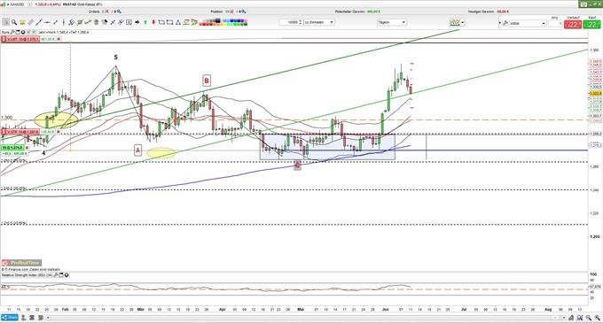This screenshot has height=323, width=603.
Task: Select the red down-arrow marker tool
Action: click(153, 22)
